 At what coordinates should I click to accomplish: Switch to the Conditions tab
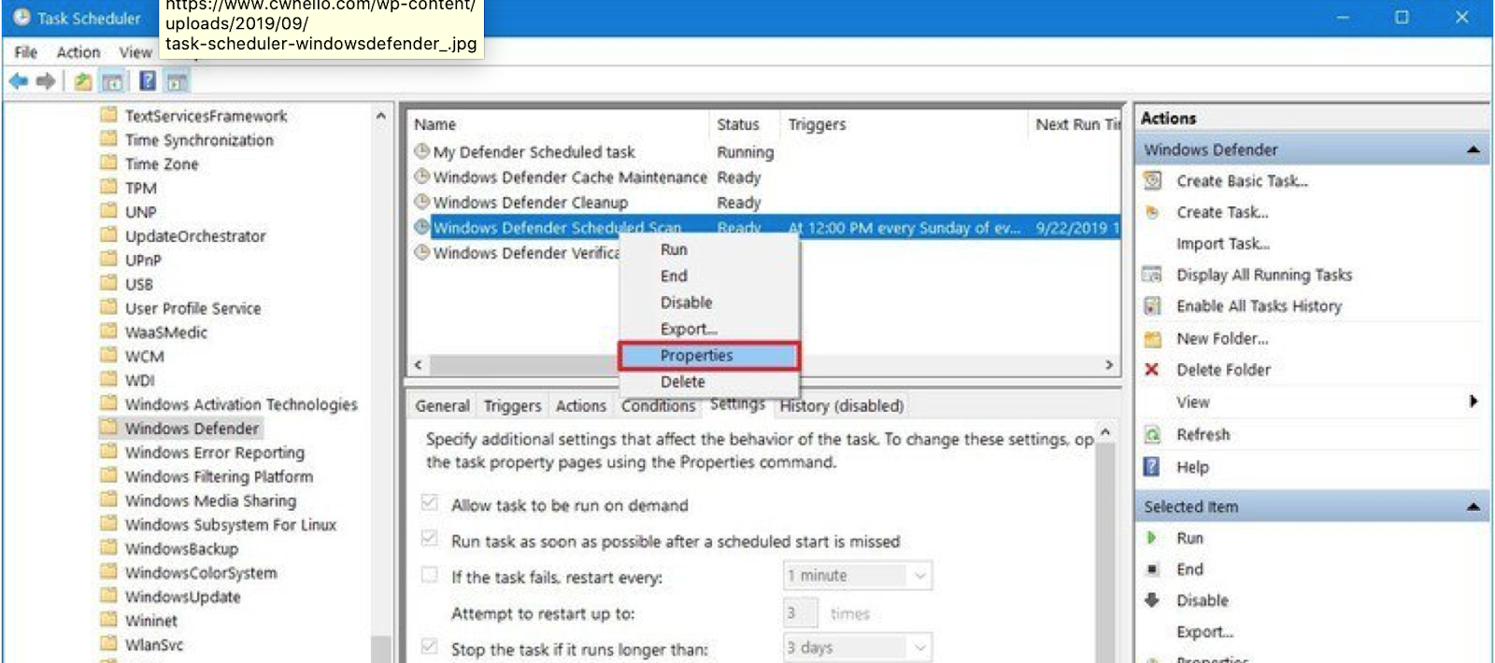coord(658,406)
